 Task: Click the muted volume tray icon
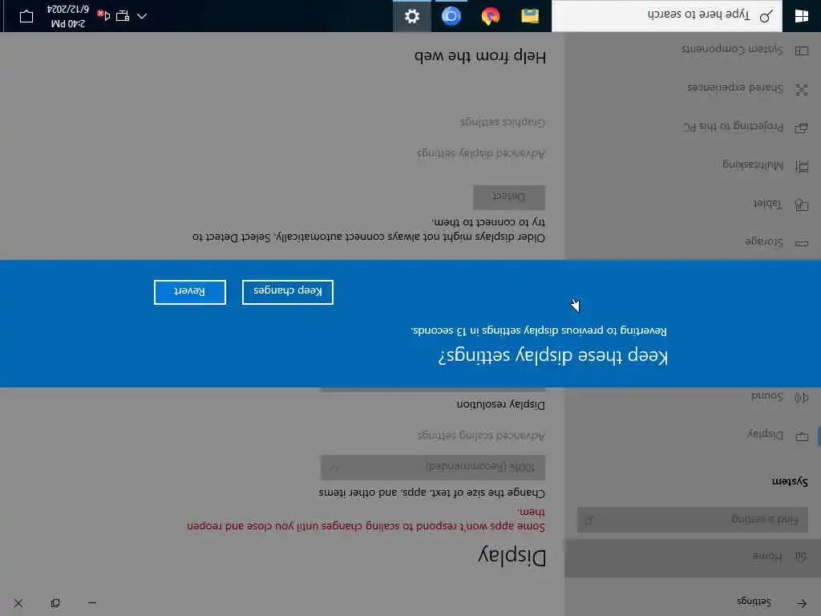click(x=103, y=16)
